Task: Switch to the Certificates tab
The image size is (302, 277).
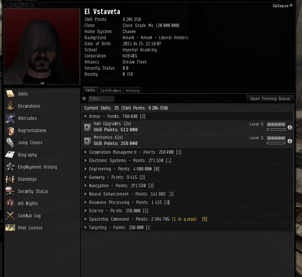Action: 111,91
